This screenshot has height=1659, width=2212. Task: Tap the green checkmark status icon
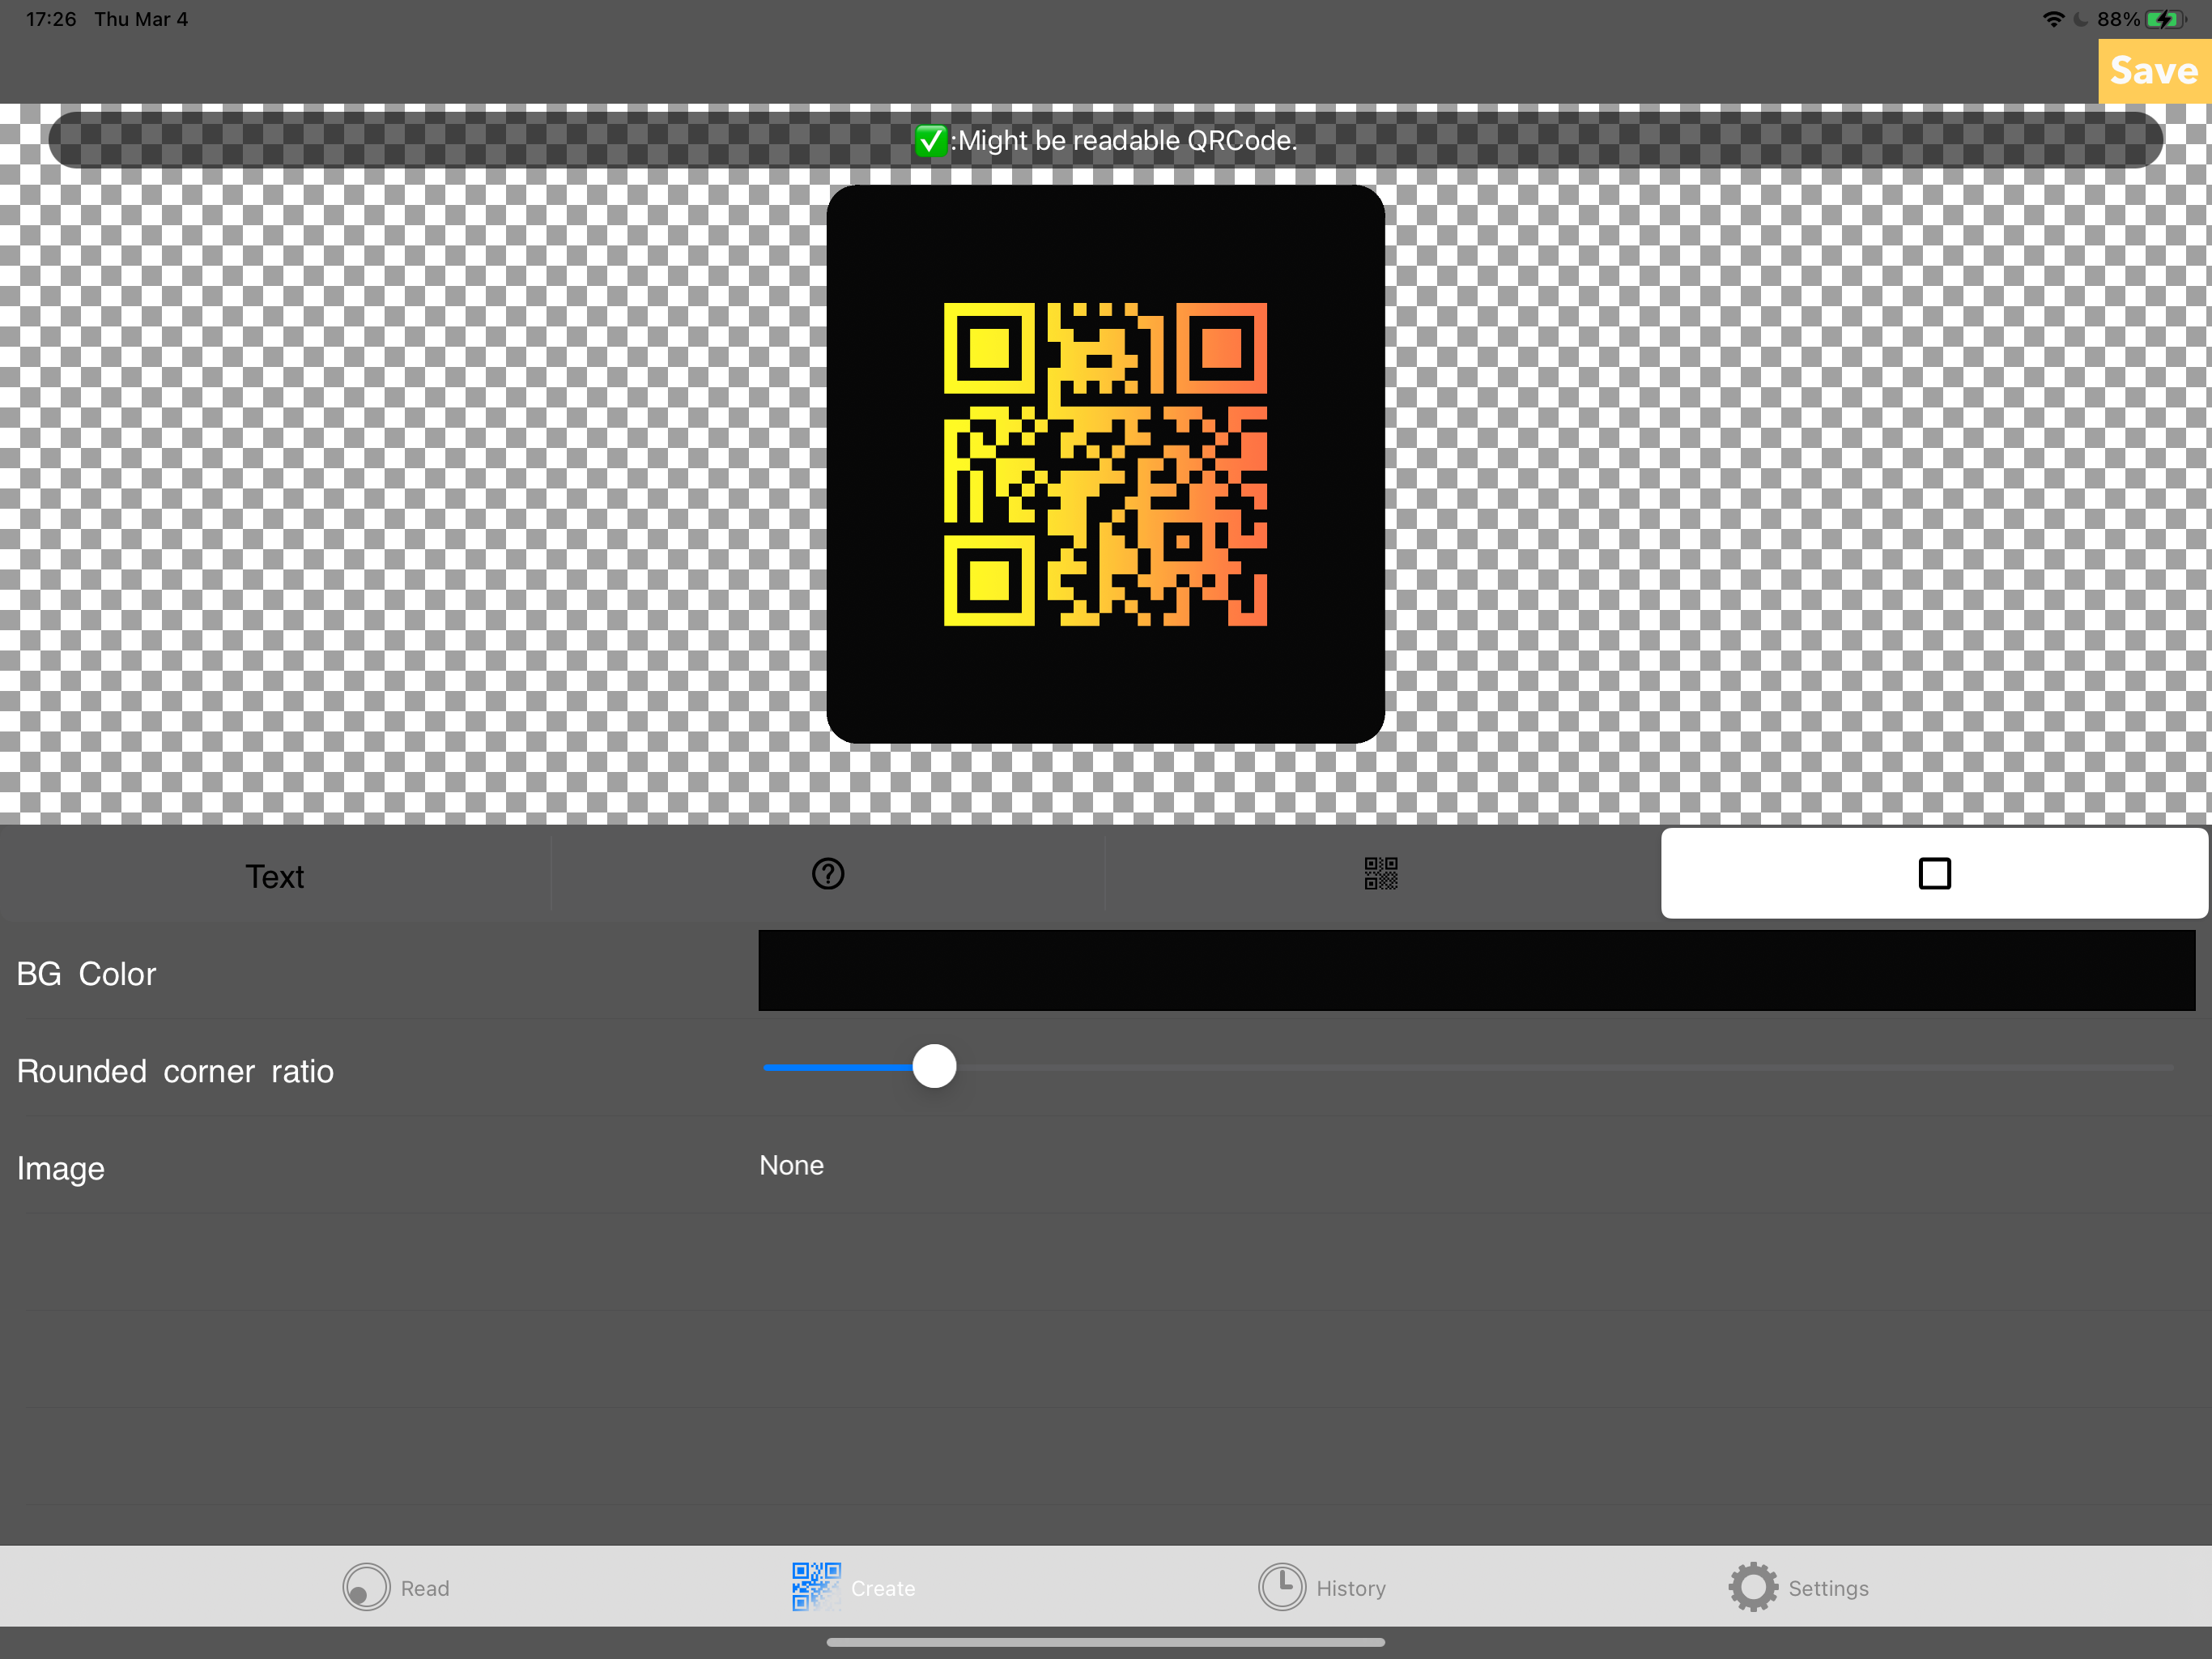click(930, 141)
